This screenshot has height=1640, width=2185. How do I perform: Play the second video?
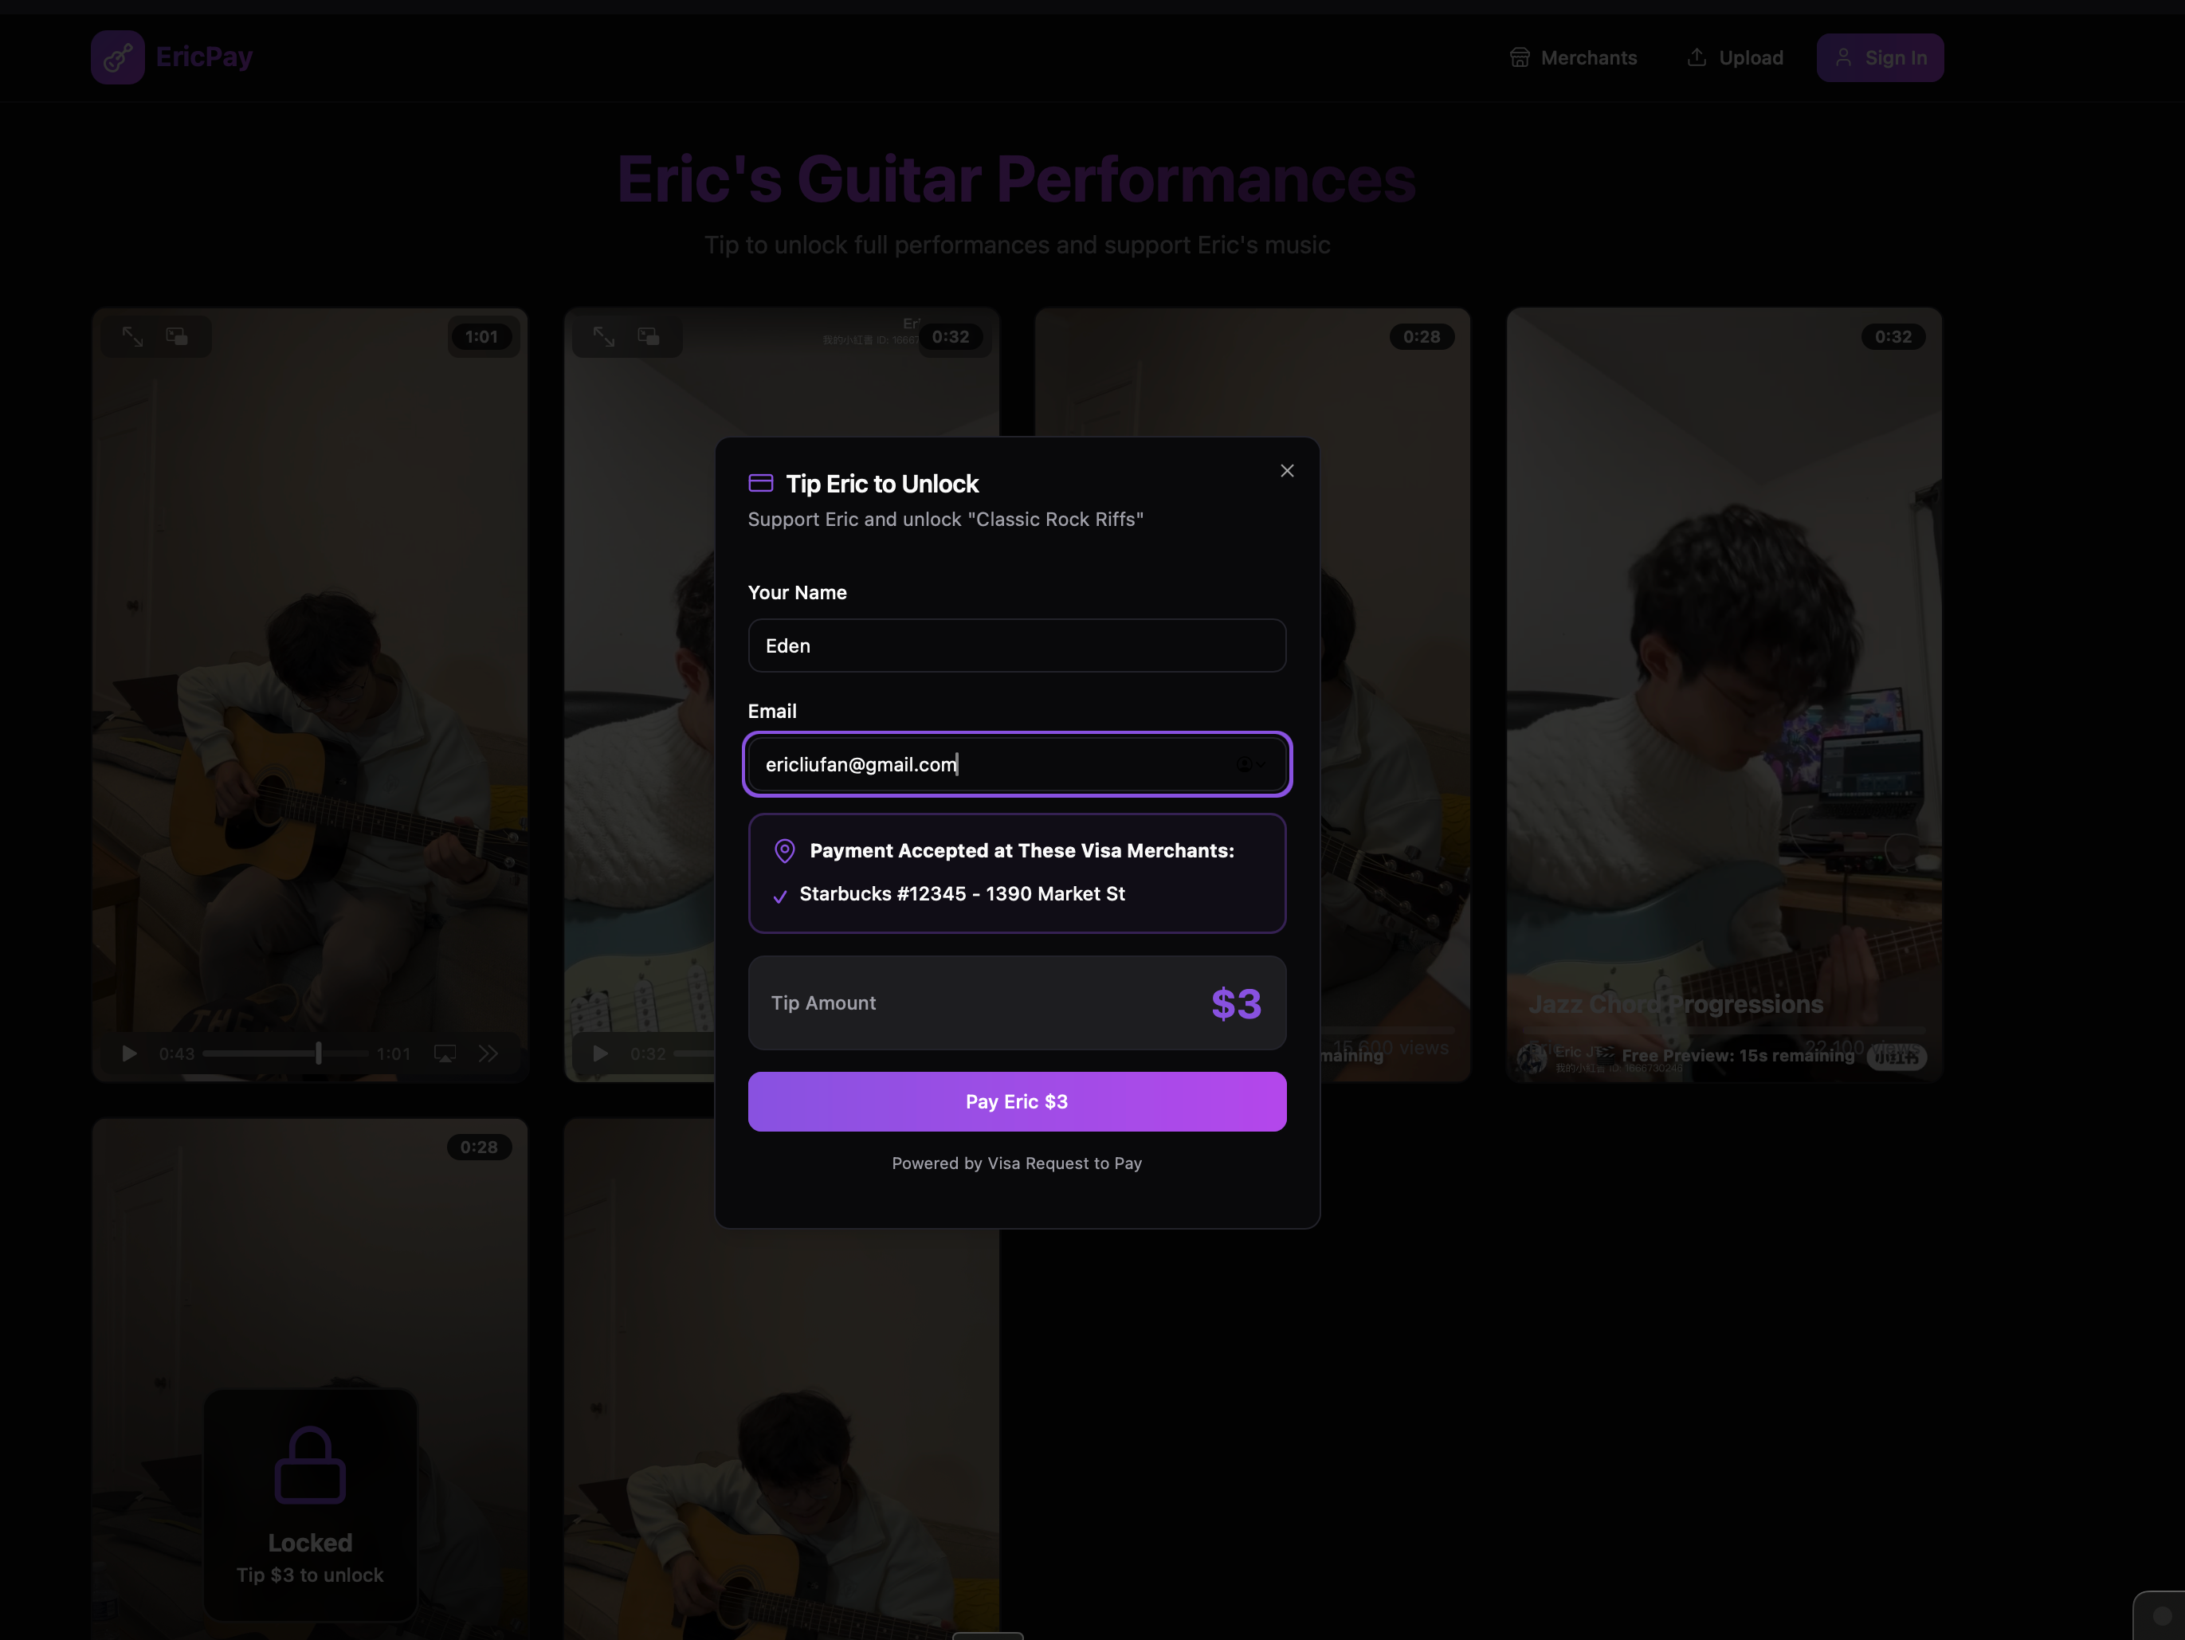pos(599,1053)
